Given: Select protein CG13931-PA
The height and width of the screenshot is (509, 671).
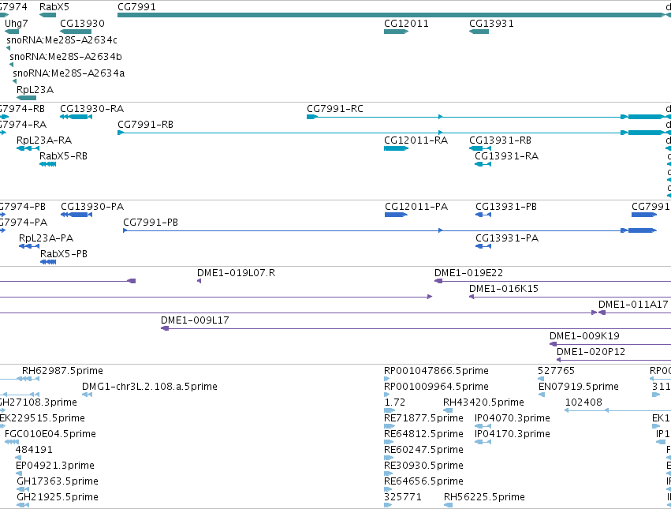Looking at the screenshot, I should tap(483, 246).
